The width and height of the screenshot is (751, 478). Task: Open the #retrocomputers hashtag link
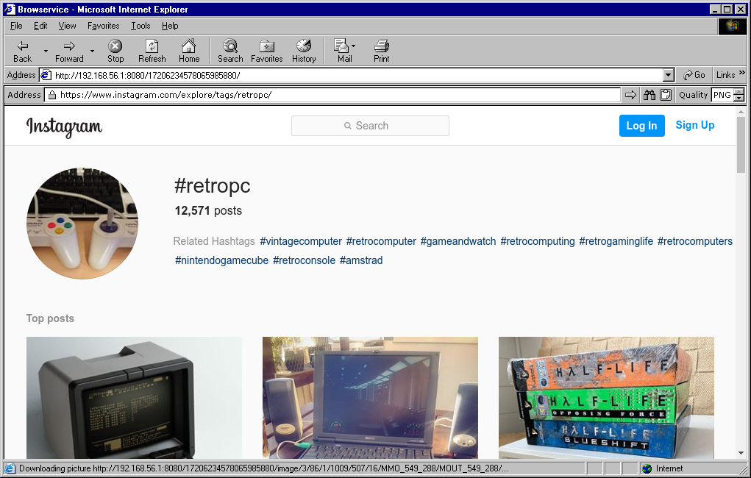(695, 241)
